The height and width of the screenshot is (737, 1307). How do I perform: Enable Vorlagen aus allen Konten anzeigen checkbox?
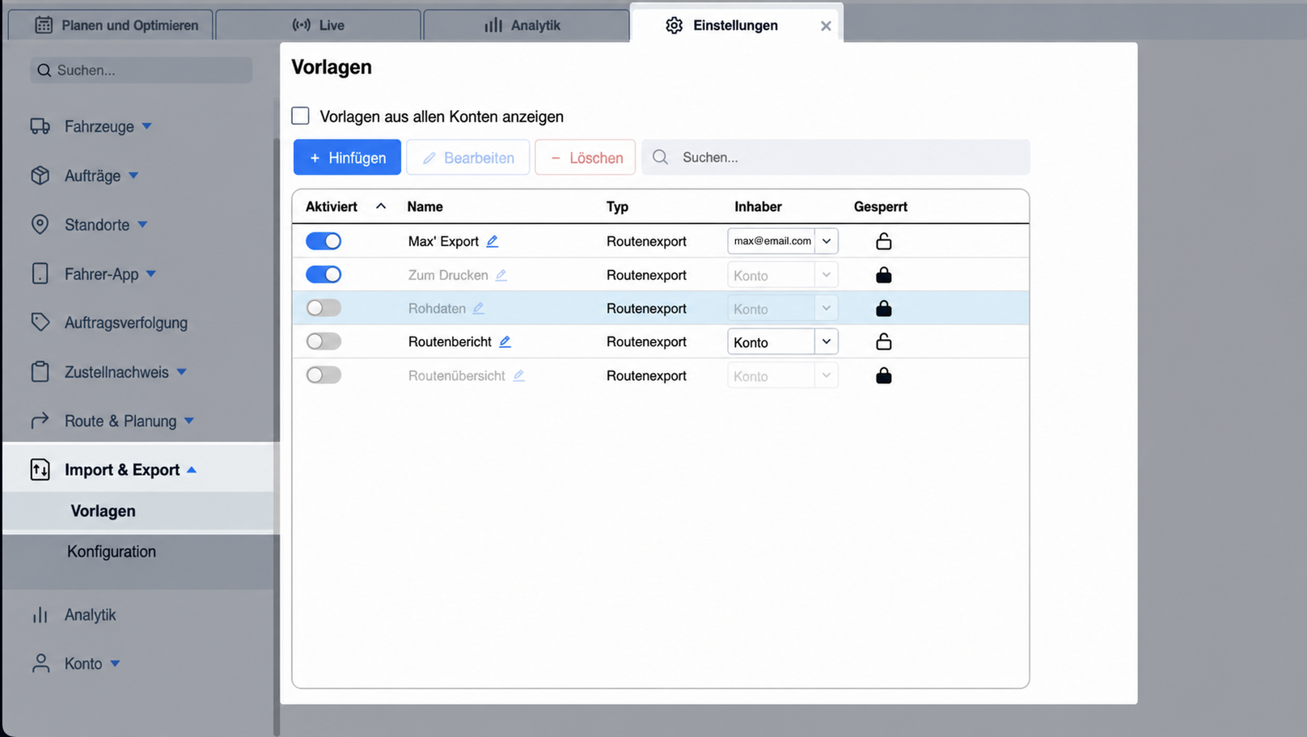[x=300, y=116]
